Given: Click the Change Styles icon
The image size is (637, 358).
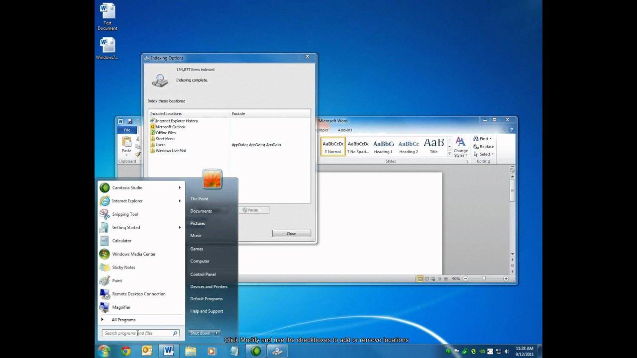Looking at the screenshot, I should pos(461,142).
